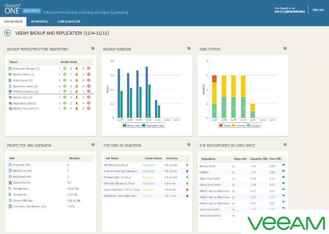Click the Sign out link
The width and height of the screenshot is (329, 234).
[x=318, y=10]
